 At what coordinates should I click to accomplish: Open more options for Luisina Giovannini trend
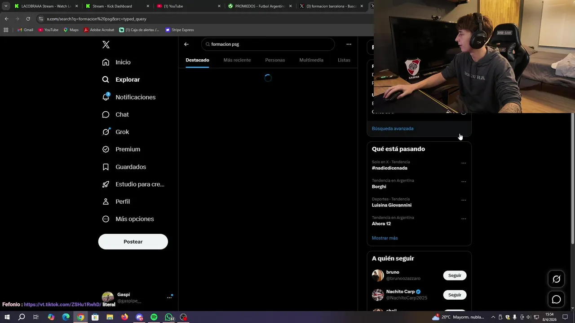pyautogui.click(x=464, y=200)
